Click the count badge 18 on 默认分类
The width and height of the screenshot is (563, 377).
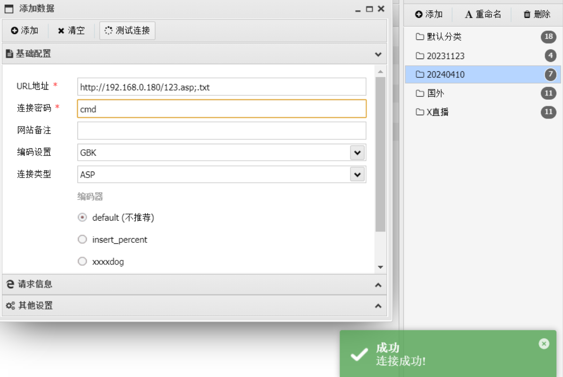pos(548,36)
